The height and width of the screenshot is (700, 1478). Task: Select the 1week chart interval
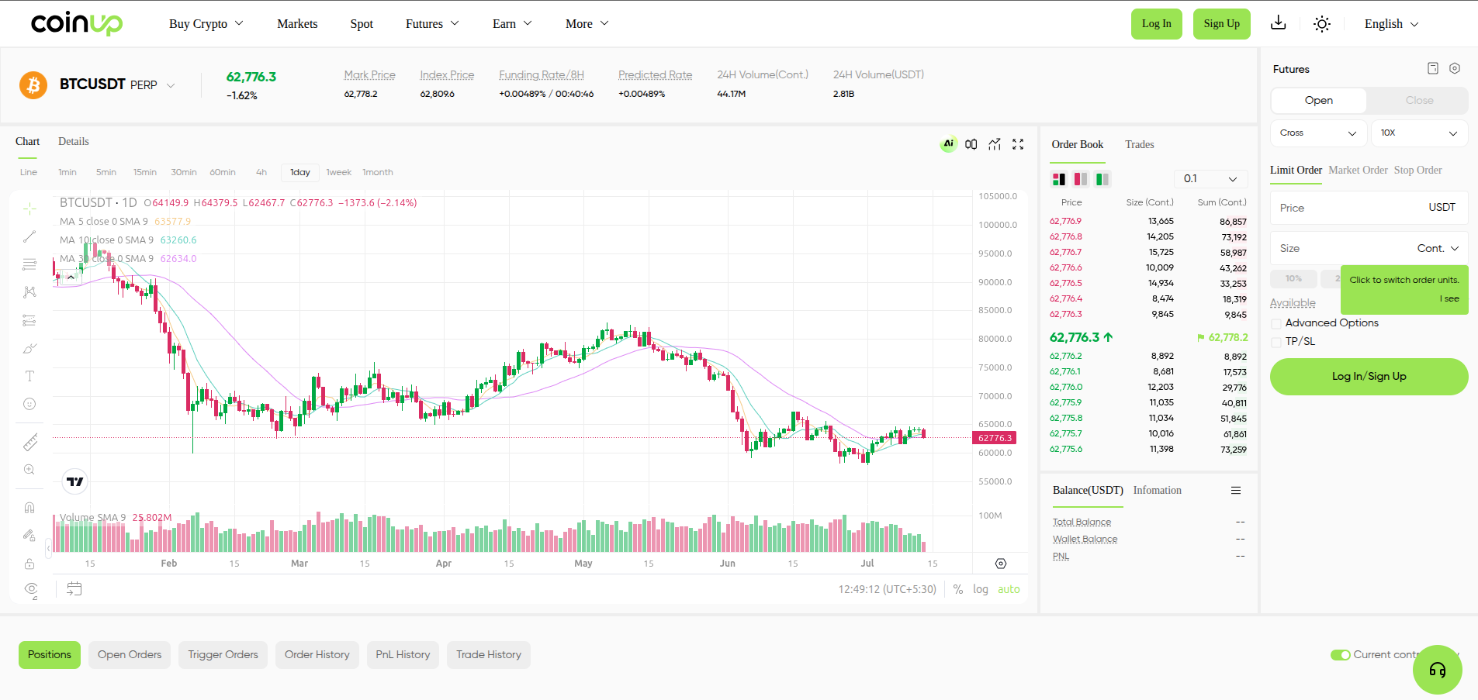click(338, 172)
